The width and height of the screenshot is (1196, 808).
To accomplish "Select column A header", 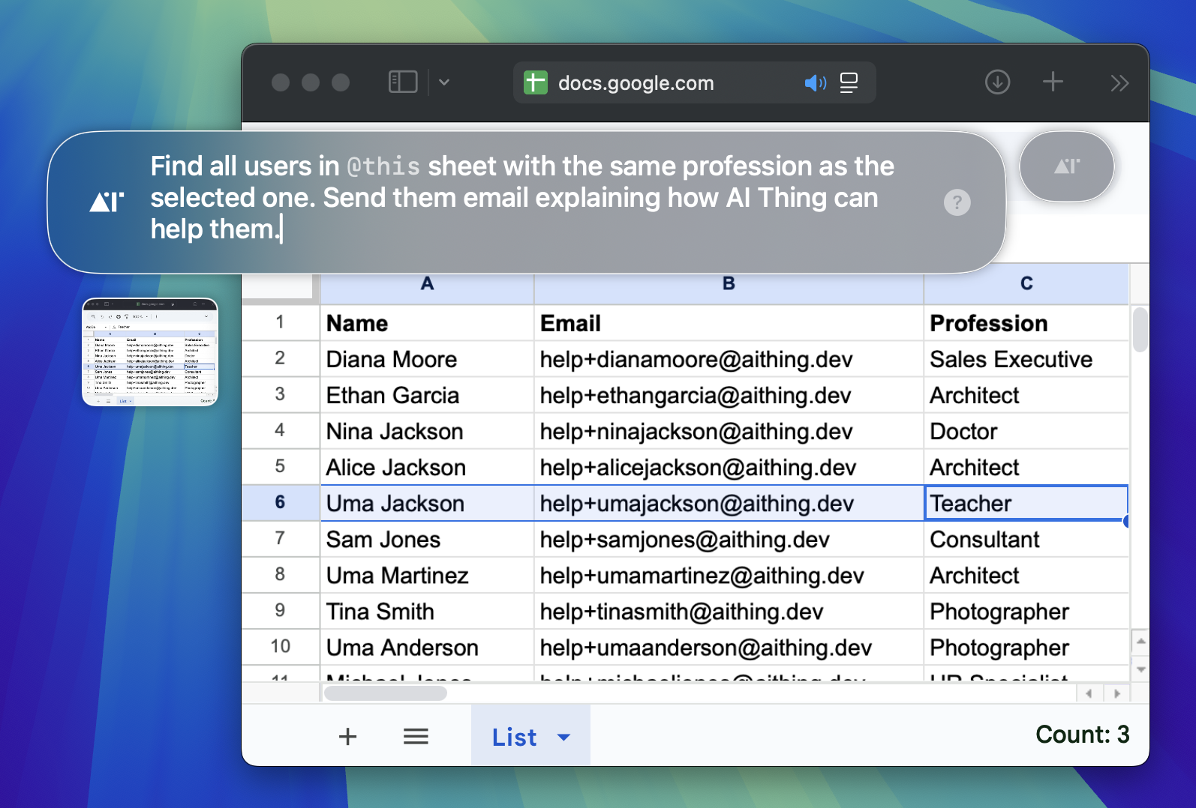I will 427,283.
